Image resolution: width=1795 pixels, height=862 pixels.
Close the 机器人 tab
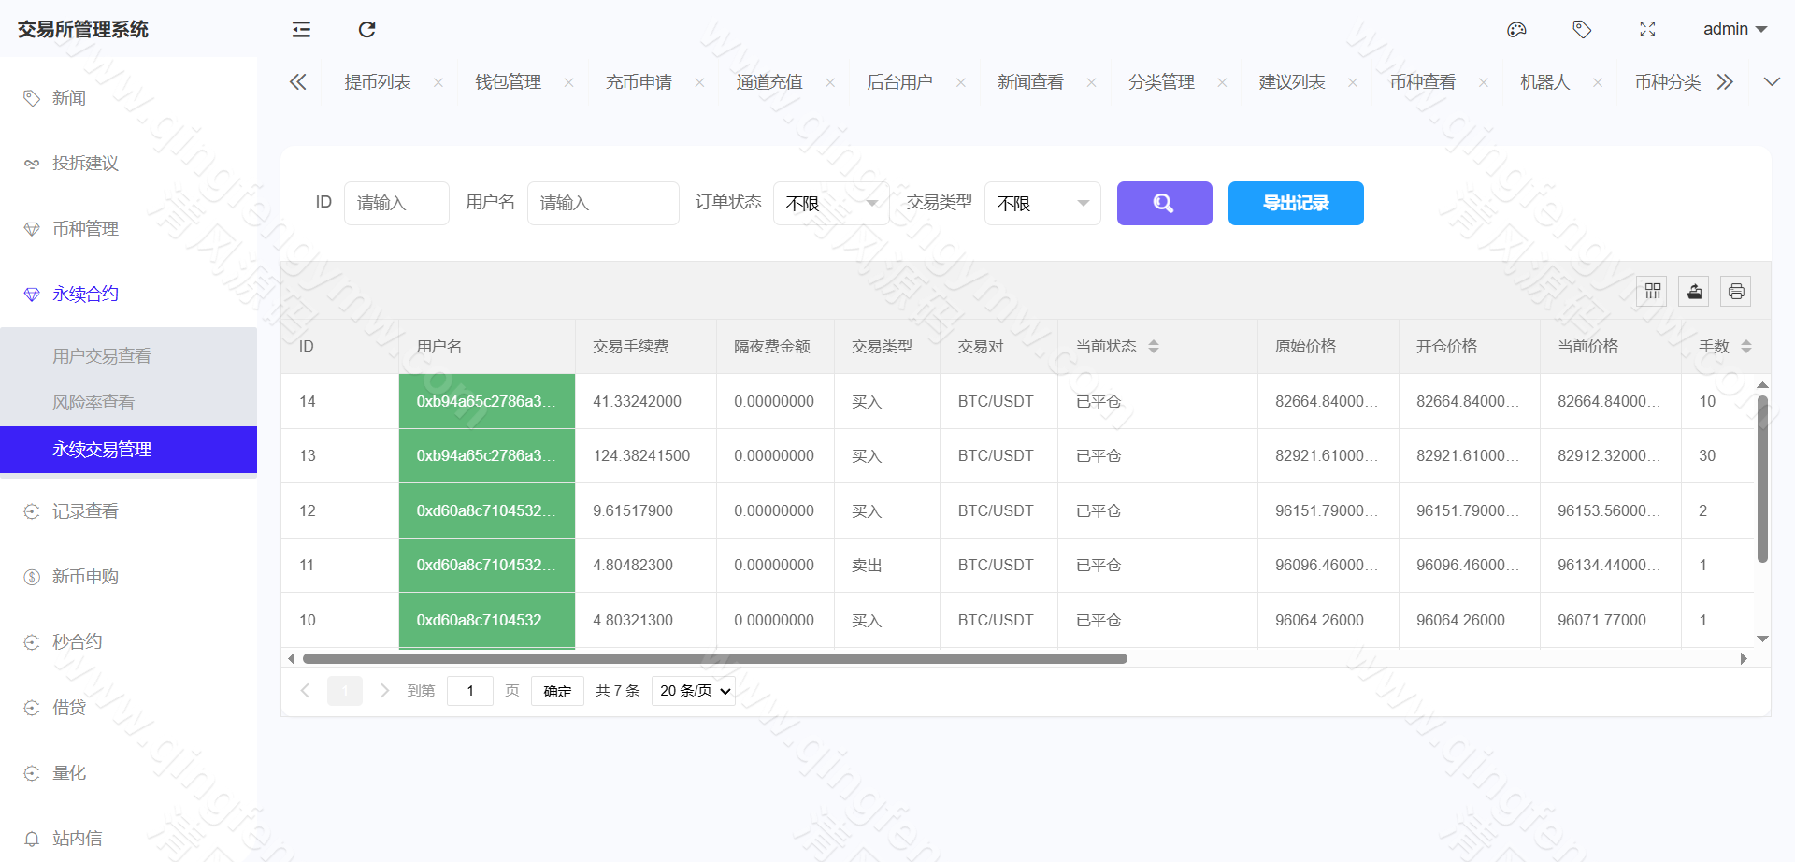point(1598,82)
